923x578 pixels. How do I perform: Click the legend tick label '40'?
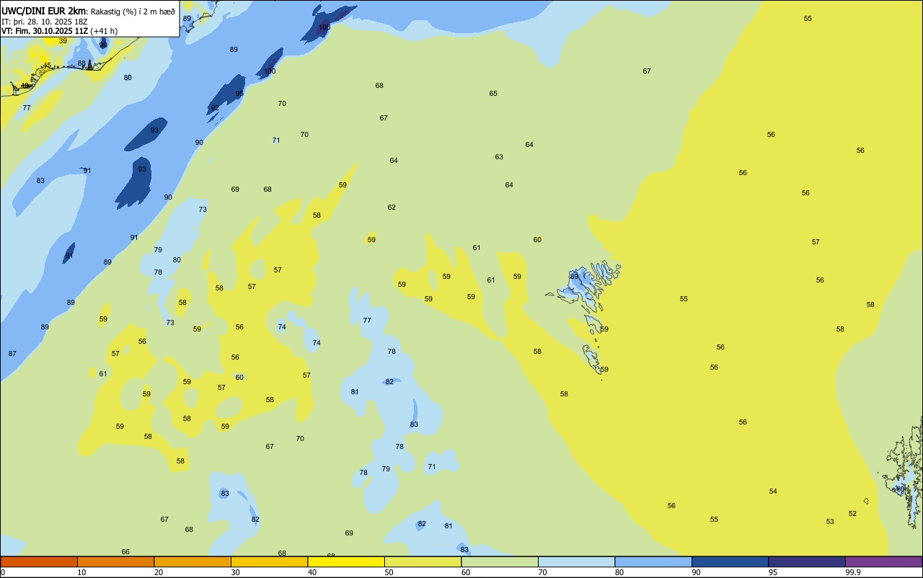[312, 572]
